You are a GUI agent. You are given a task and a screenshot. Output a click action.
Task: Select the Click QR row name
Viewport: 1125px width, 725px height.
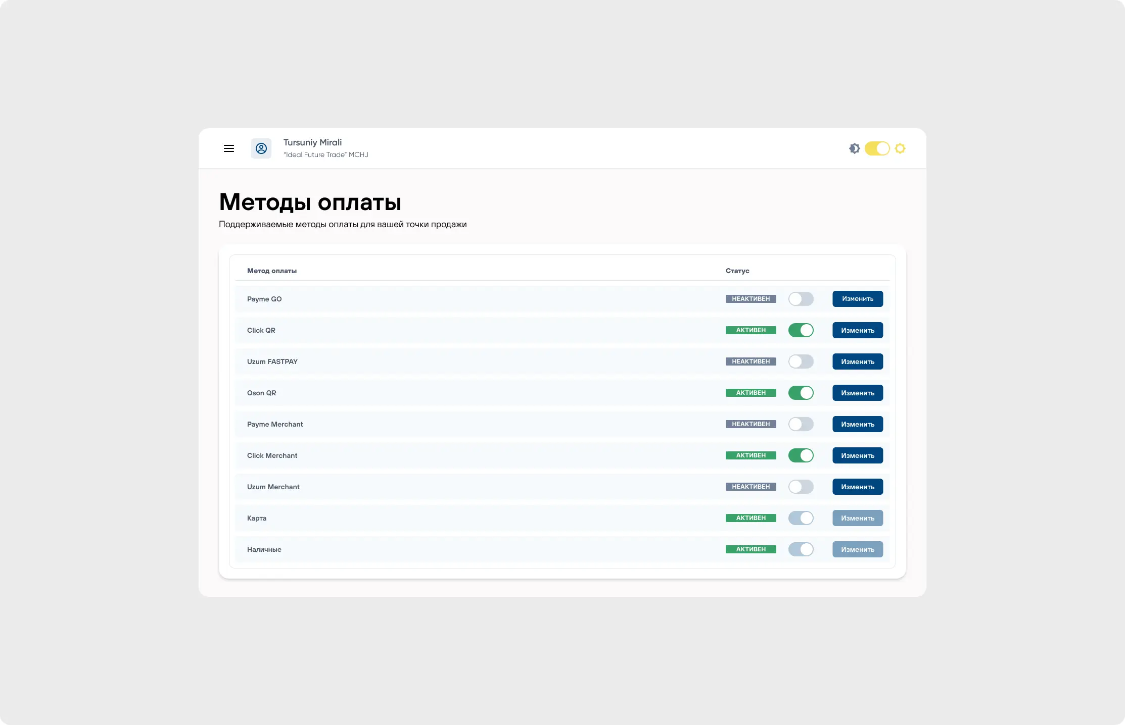261,330
